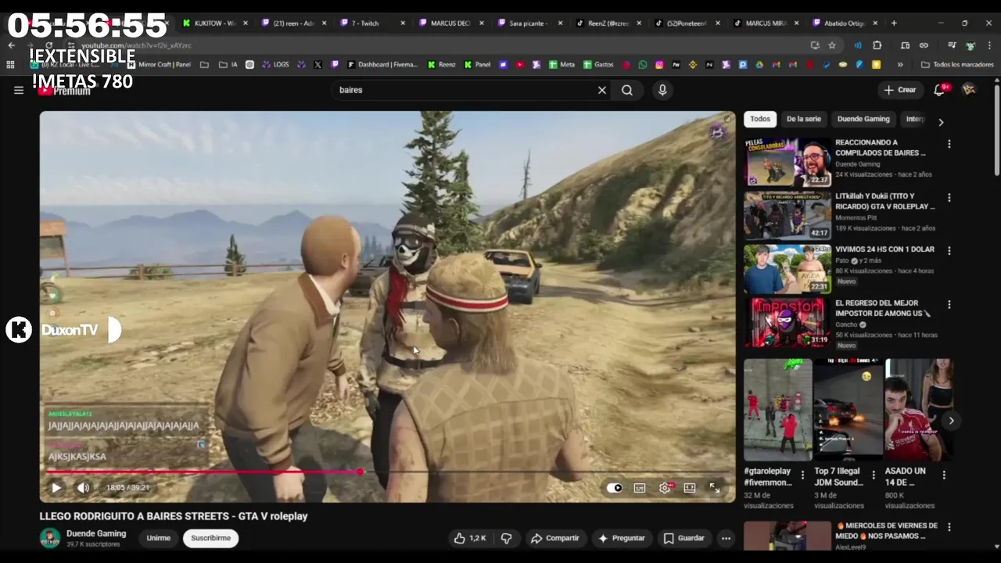1001x563 pixels.
Task: Dislike the video with thumbs down
Action: (x=507, y=538)
